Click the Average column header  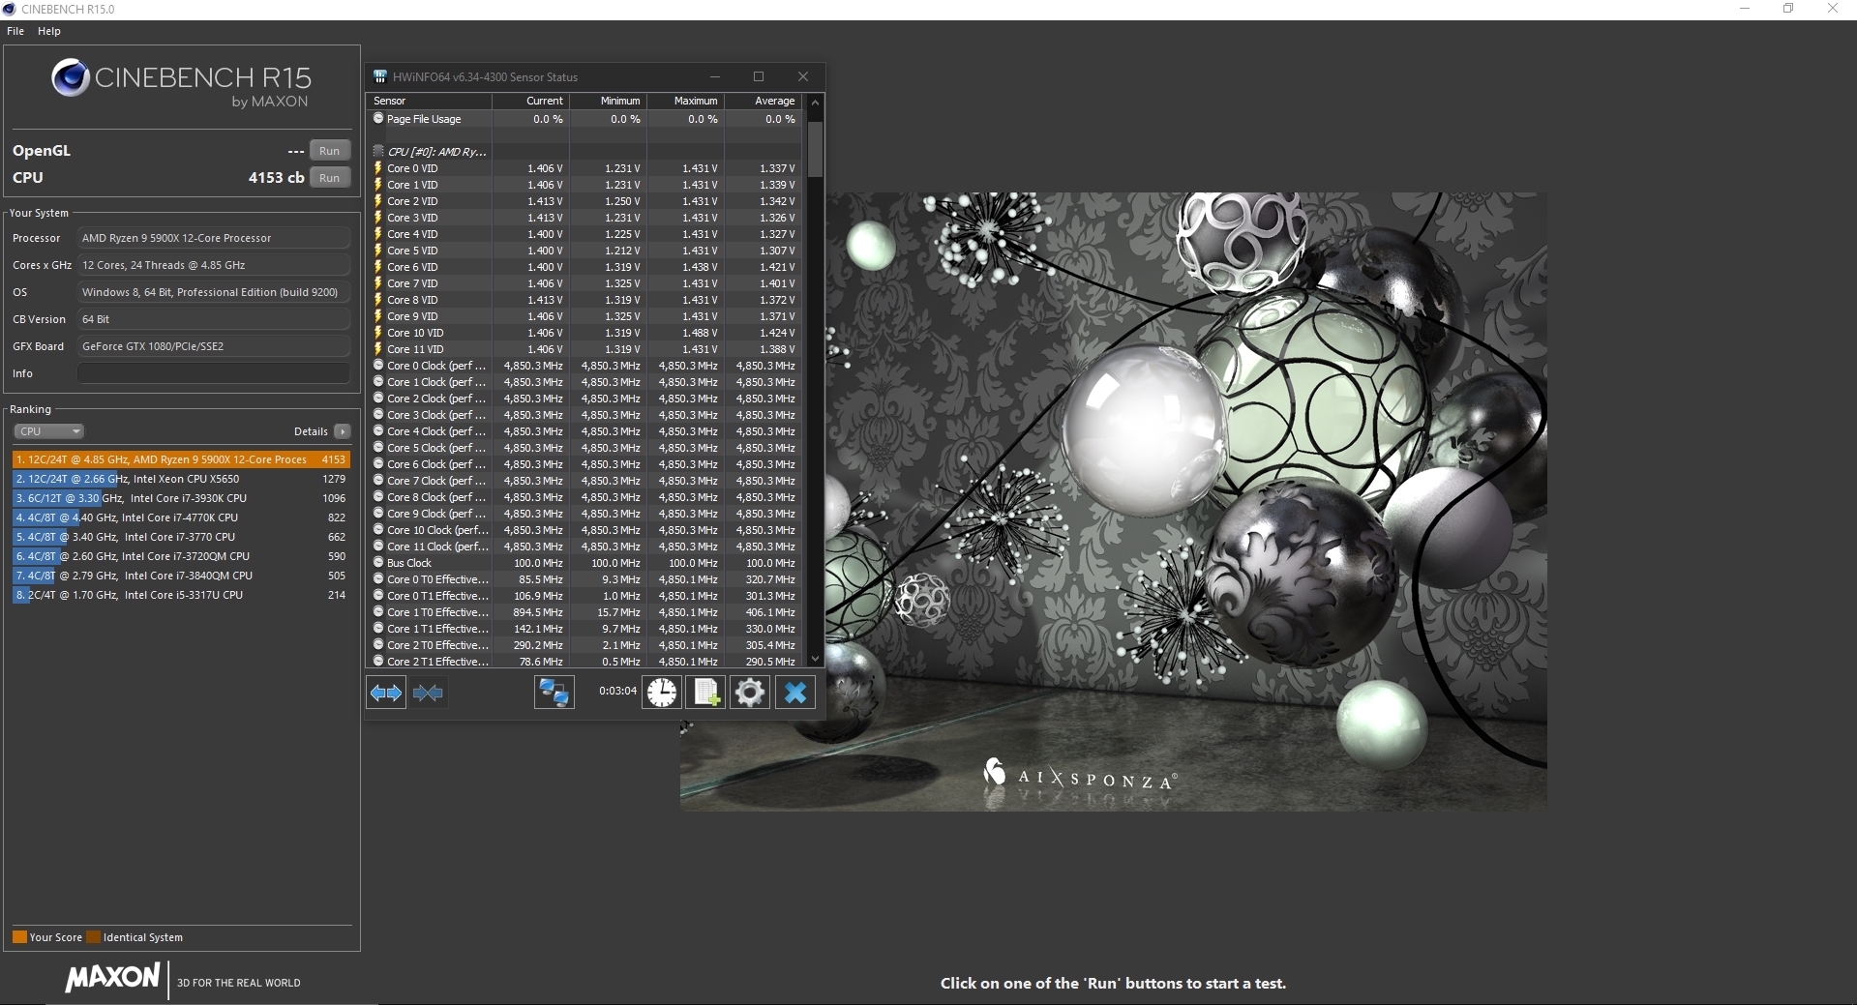[x=763, y=101]
